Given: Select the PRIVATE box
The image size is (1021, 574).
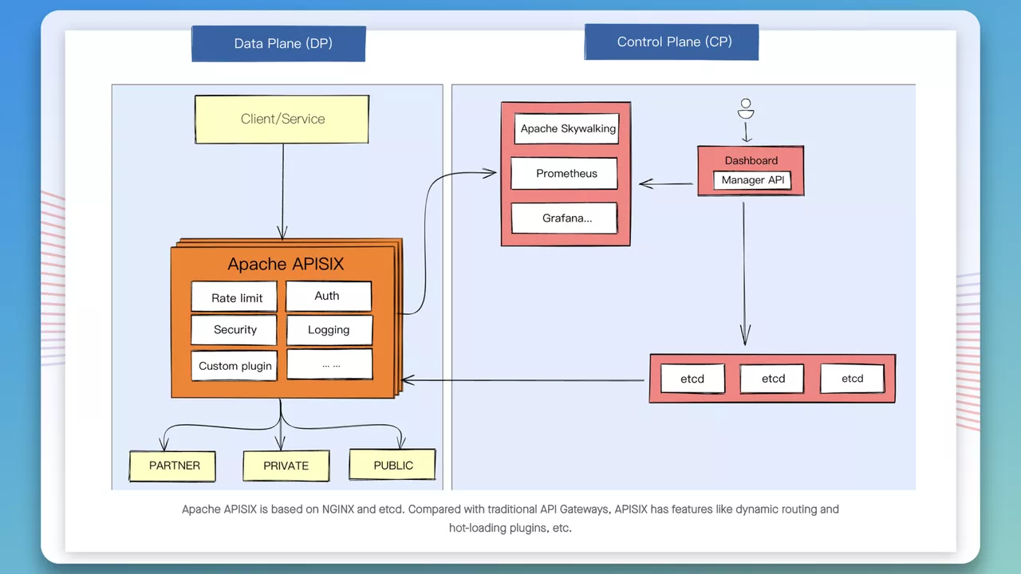Looking at the screenshot, I should [x=286, y=466].
